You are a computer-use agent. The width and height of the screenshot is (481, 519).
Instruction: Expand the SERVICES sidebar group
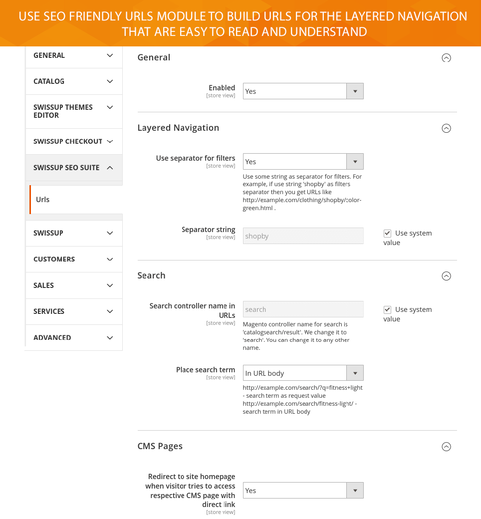(x=74, y=311)
